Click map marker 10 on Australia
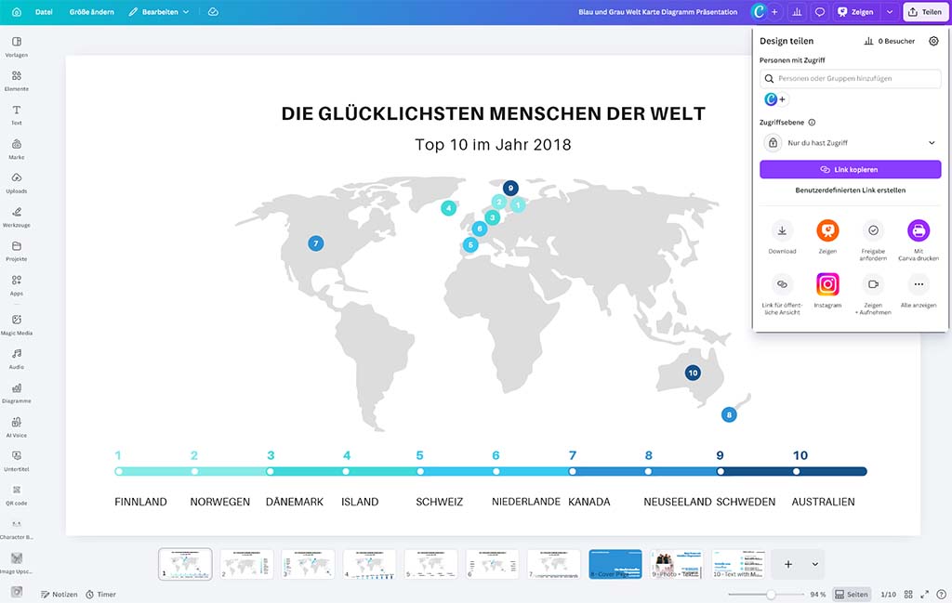 point(693,373)
